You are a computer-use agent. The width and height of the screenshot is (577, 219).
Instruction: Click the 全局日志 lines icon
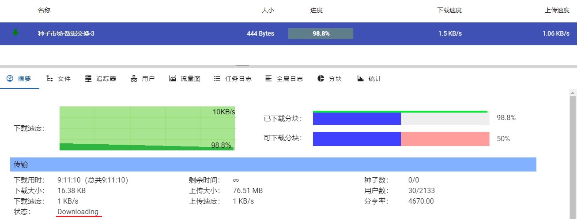tap(268, 79)
